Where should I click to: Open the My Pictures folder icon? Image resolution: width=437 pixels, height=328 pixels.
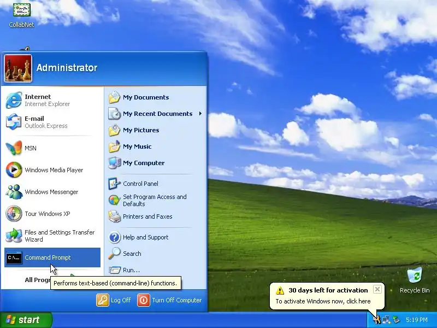[x=114, y=130]
